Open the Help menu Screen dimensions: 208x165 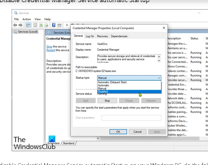pyautogui.click(x=47, y=19)
